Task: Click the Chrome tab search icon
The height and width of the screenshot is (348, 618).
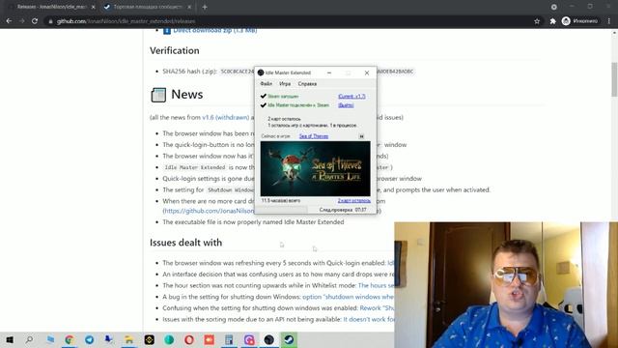Action: coord(553,7)
